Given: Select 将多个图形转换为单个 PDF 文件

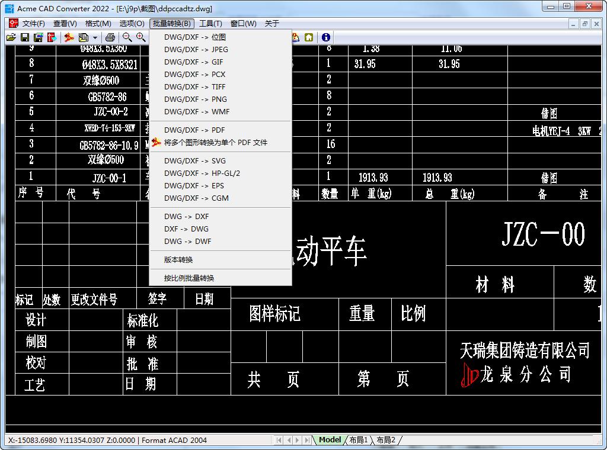Looking at the screenshot, I should click(x=221, y=142).
